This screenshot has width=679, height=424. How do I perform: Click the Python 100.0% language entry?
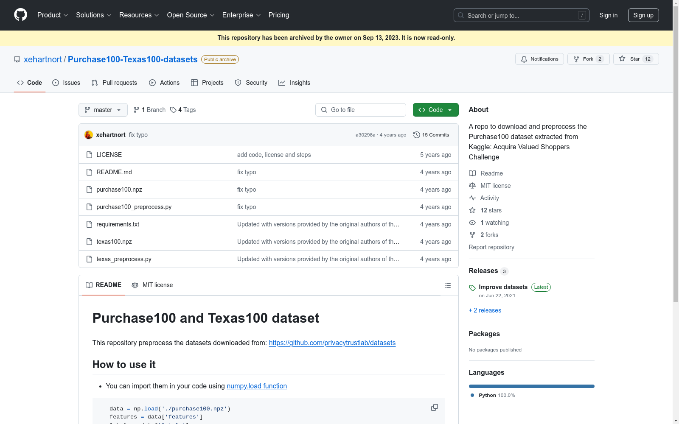click(493, 395)
